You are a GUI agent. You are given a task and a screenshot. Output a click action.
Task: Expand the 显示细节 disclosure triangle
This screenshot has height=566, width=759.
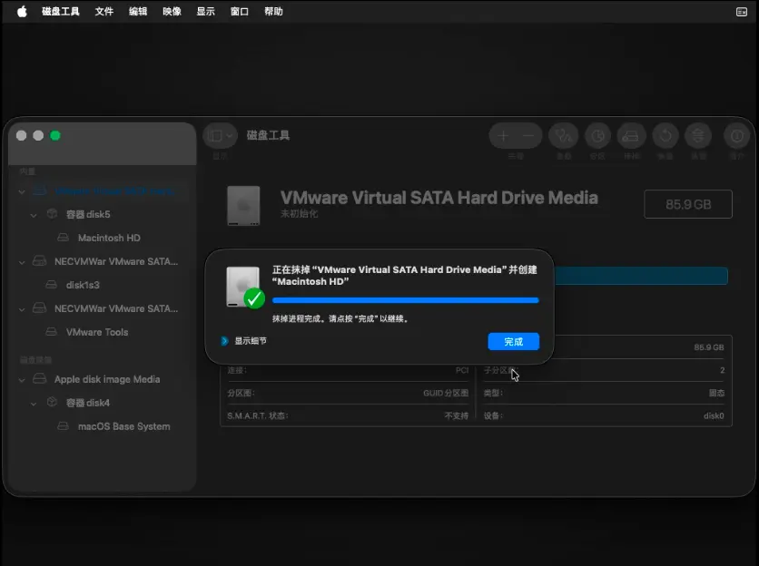(225, 341)
